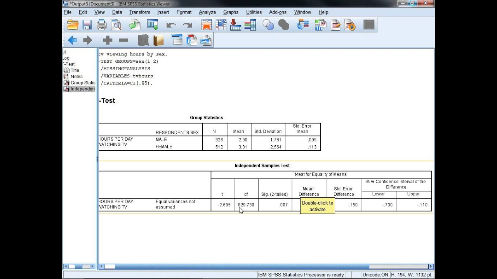This screenshot has height=279, width=497.
Task: Demote outline item with right arrow
Action: point(88,40)
